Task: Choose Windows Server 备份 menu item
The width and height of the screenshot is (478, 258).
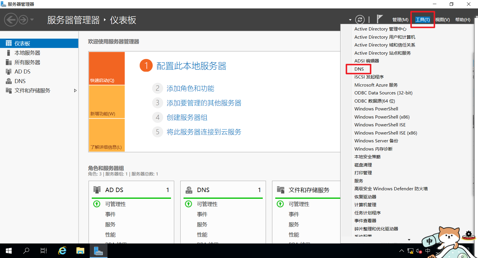Action: point(376,141)
